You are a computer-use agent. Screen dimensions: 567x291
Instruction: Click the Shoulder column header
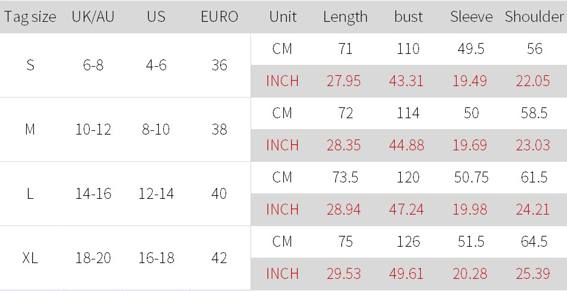pyautogui.click(x=534, y=17)
